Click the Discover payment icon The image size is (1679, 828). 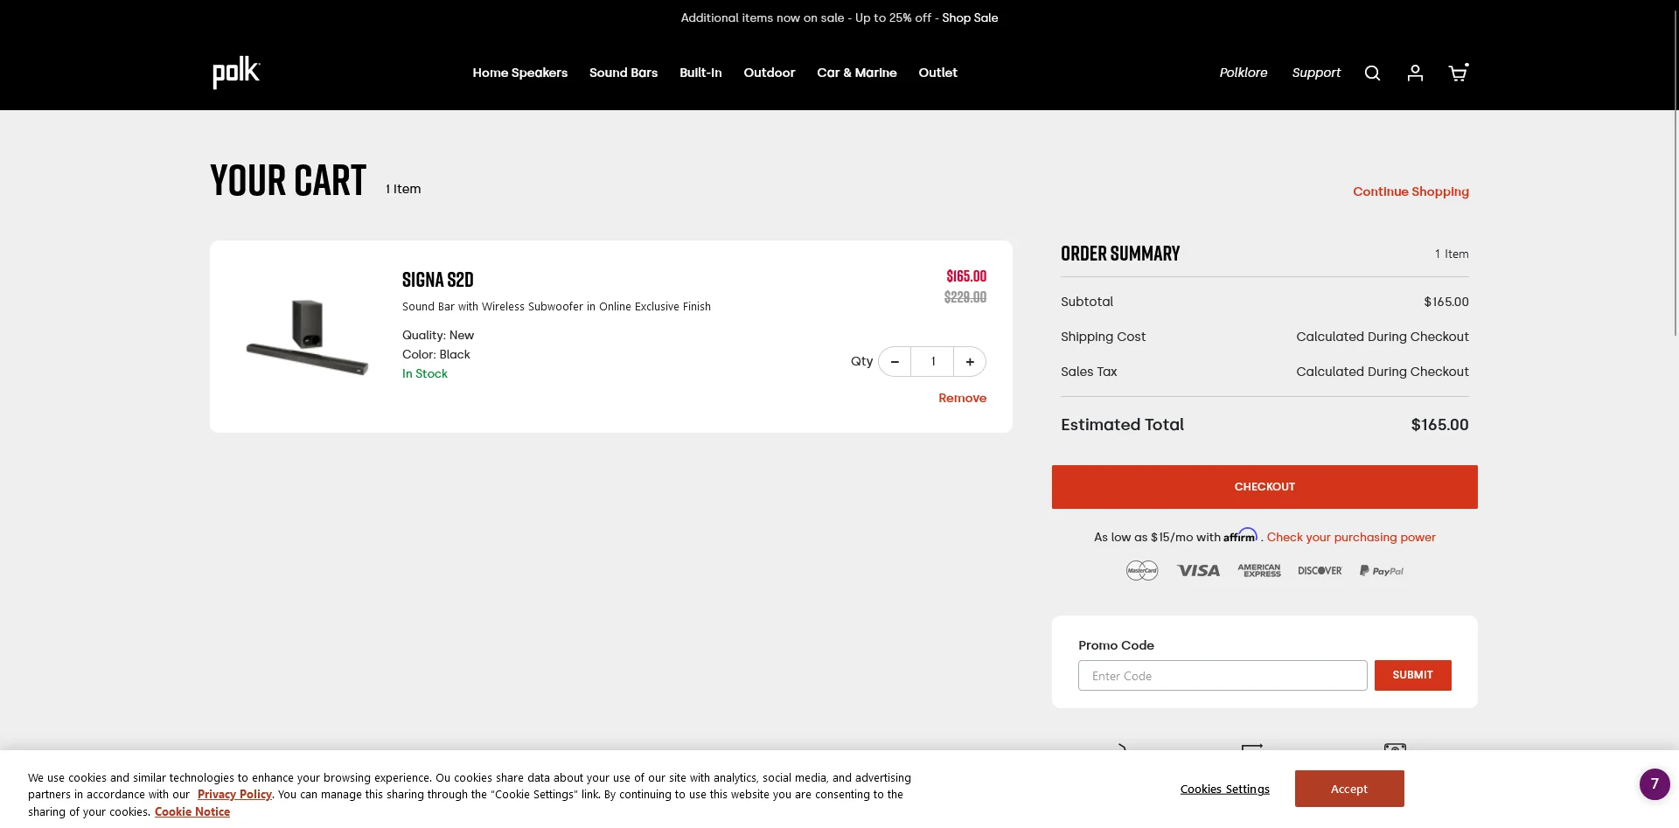coord(1320,571)
